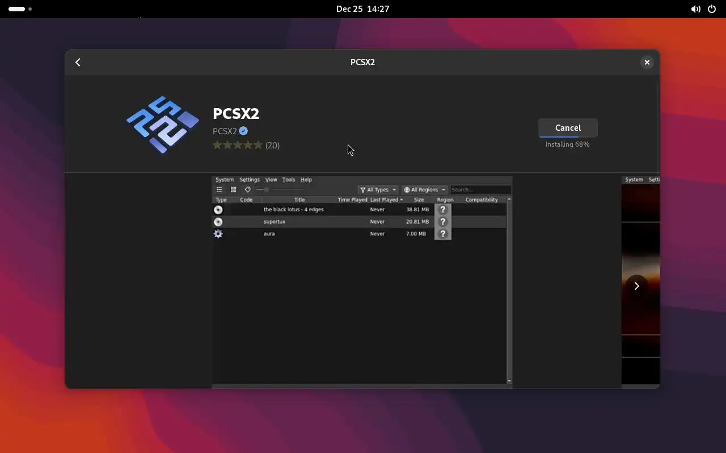The height and width of the screenshot is (453, 726).
Task: Open the Settings menu in the screenshot
Action: 250,180
